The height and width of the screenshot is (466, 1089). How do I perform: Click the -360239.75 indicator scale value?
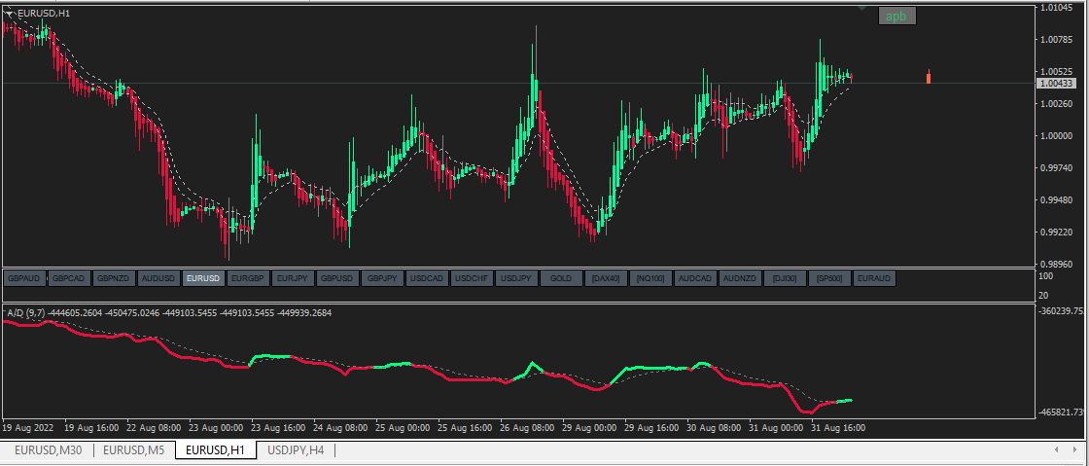coord(1063,310)
